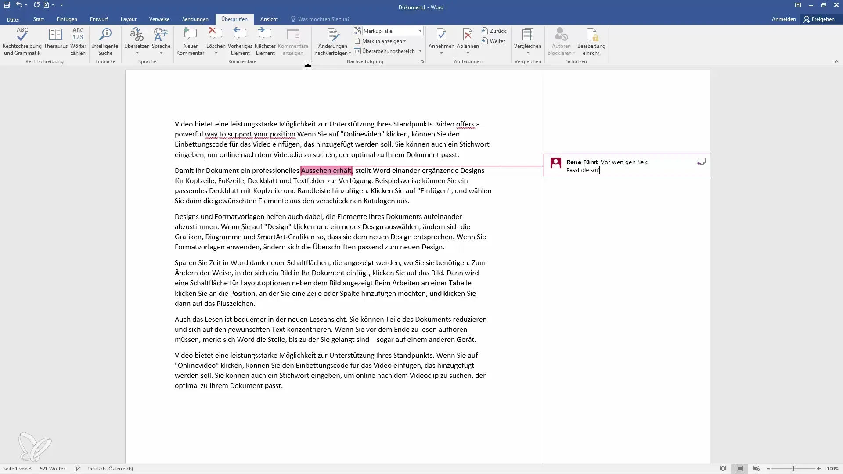Screen dimensions: 843x474
Task: Go to Vorheriges Element comment
Action: pos(240,41)
